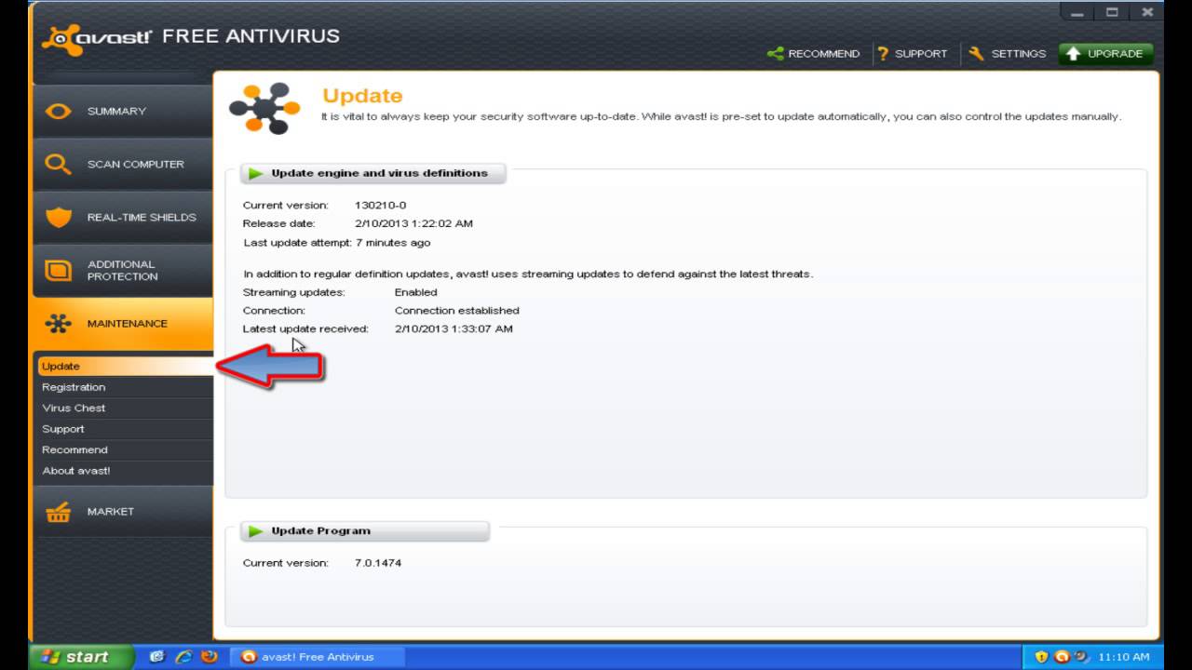Image resolution: width=1192 pixels, height=670 pixels.
Task: Click the Summary eye icon
Action: (58, 111)
